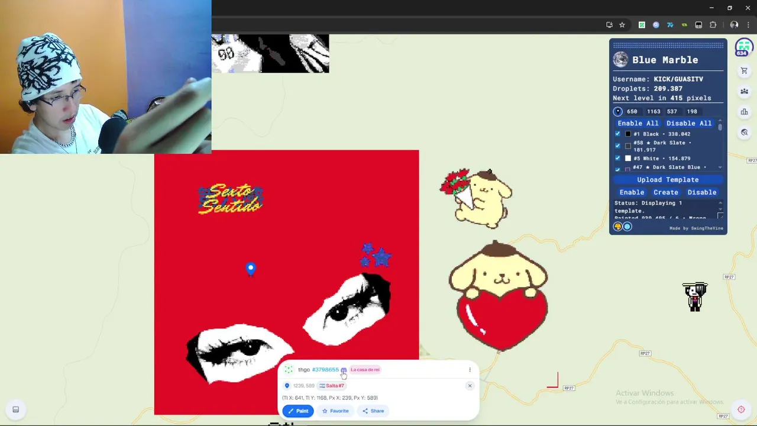This screenshot has height=426, width=757.
Task: Toggle the #58 Dark Slate color checkbox
Action: [x=618, y=146]
